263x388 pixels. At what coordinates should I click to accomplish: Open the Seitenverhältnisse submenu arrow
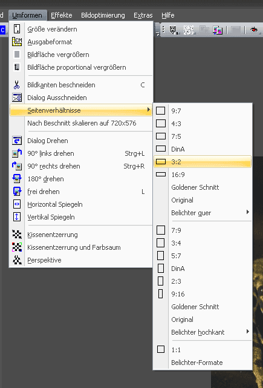pyautogui.click(x=149, y=110)
